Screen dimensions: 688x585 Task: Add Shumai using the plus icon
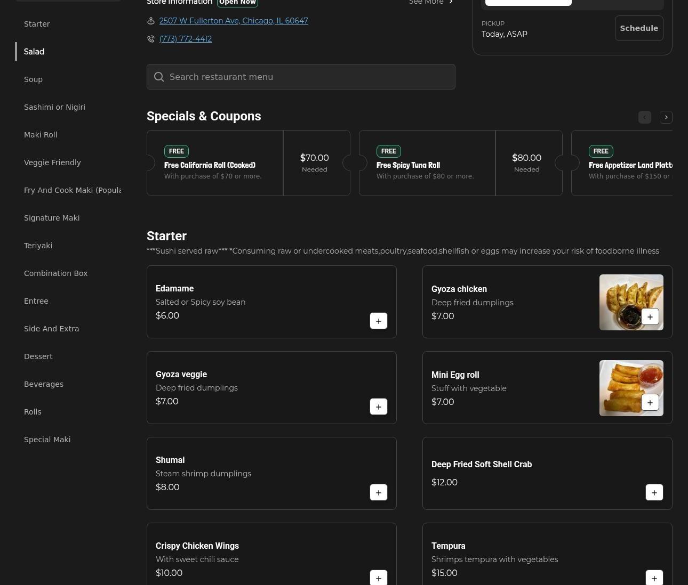[378, 492]
